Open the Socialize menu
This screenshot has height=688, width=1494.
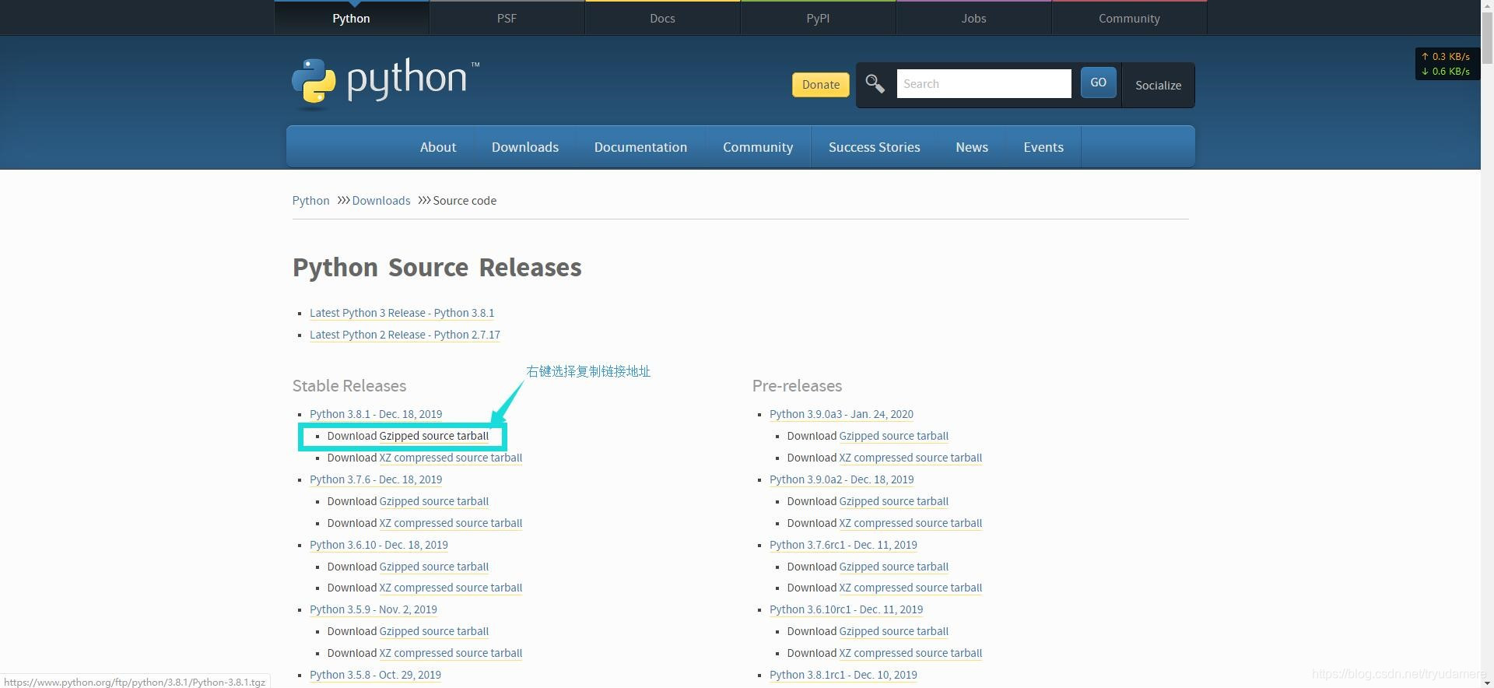(x=1158, y=85)
